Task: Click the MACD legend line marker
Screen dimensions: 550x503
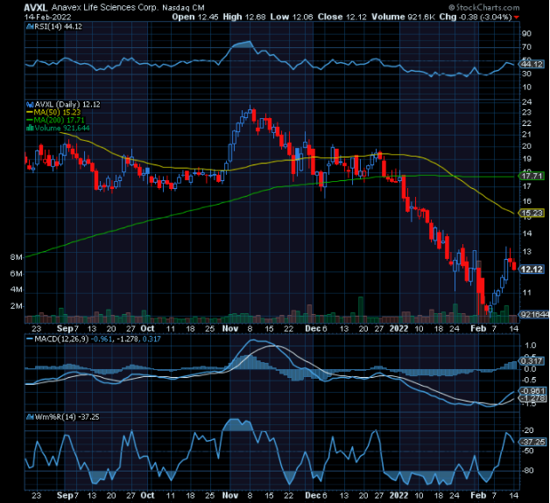Action: coord(30,339)
